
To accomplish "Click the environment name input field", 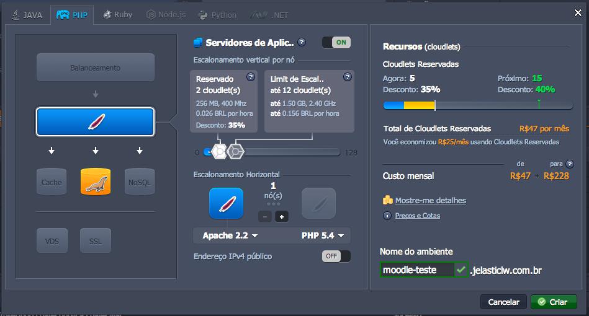I will pos(416,270).
